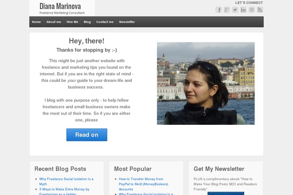
Task: Open the Newsletter menu item
Action: click(x=127, y=22)
